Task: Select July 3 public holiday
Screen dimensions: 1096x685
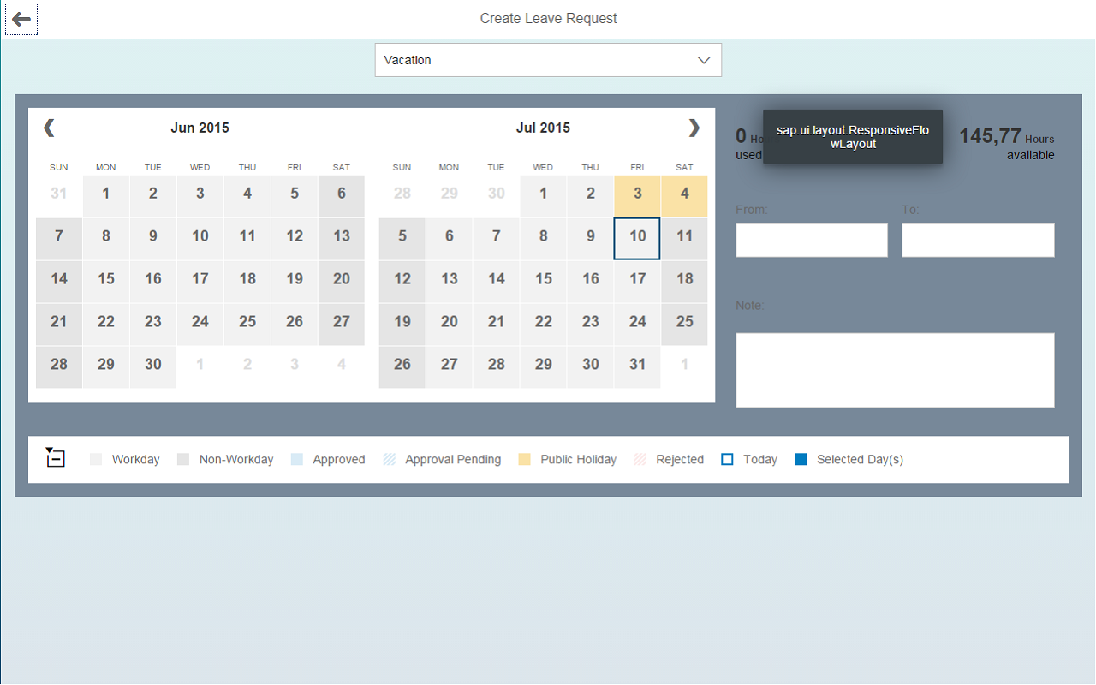Action: pyautogui.click(x=637, y=195)
